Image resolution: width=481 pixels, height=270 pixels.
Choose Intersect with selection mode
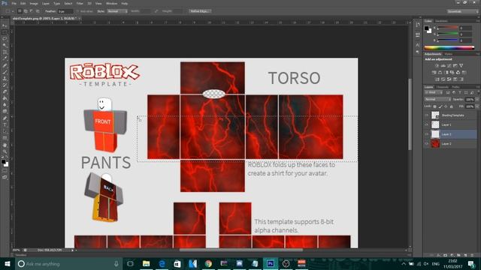[38, 11]
